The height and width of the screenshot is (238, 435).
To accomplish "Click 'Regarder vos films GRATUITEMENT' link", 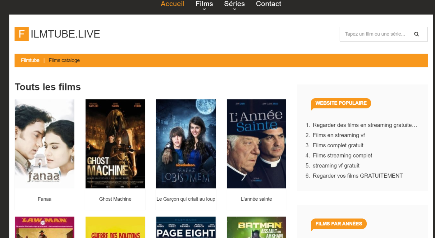I will 358,176.
